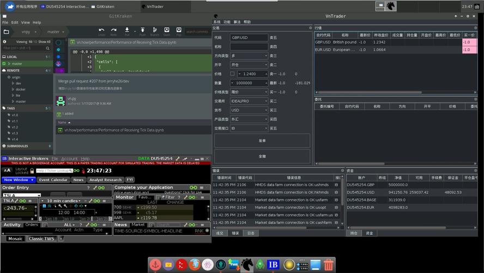Screen dimensions: 484x273
Task: Click the Pop stash icon in GitKraken toolbar
Action: tap(179, 29)
